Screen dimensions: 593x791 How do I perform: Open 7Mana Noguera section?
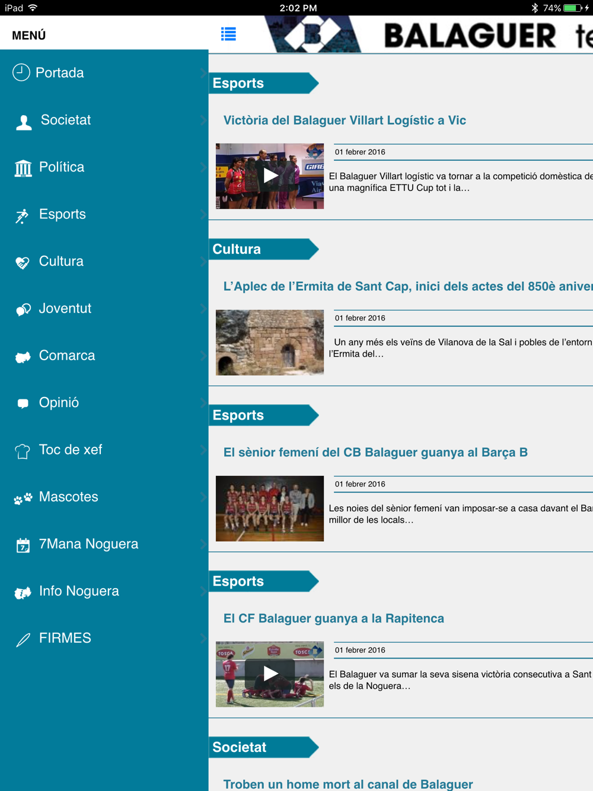click(104, 544)
